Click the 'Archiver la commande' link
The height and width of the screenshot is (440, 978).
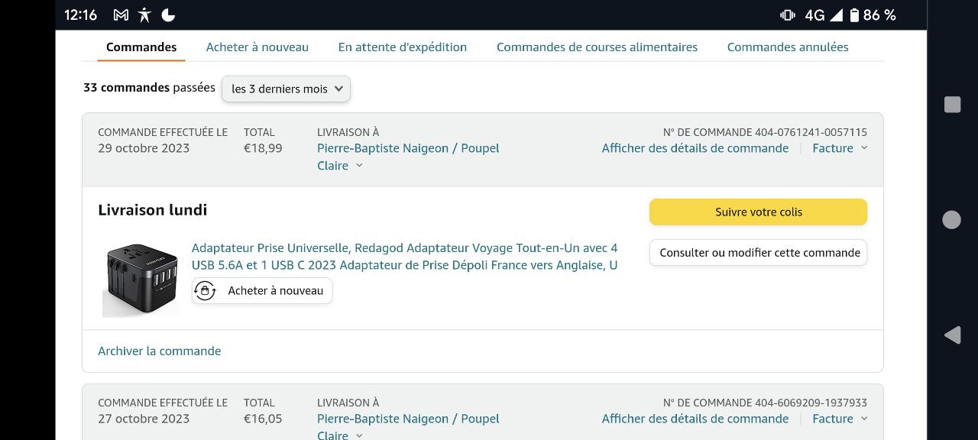click(160, 351)
